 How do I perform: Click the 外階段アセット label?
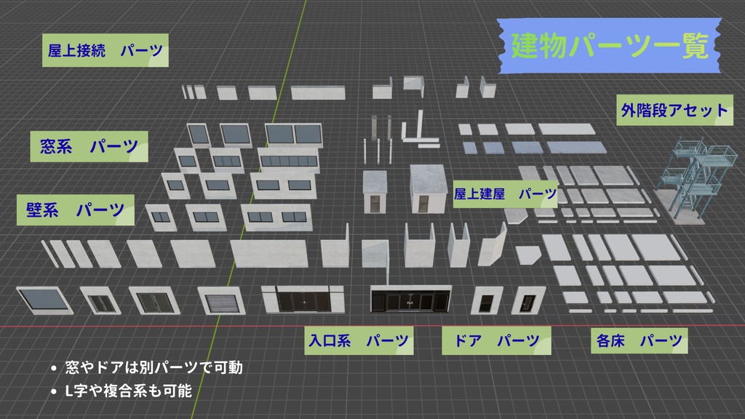coord(674,111)
